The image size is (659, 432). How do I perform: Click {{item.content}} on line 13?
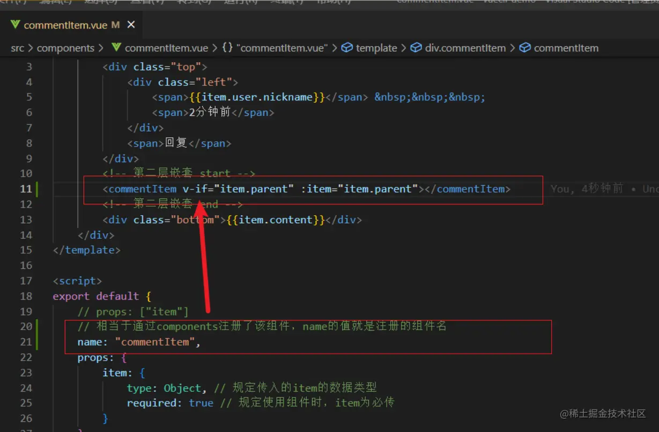[x=276, y=220]
